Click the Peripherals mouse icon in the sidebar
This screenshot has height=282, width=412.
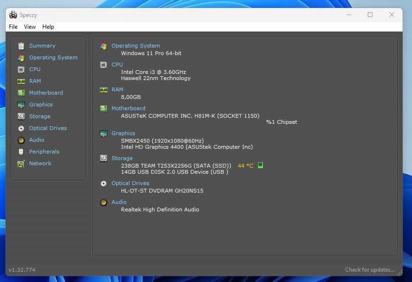[x=21, y=152]
